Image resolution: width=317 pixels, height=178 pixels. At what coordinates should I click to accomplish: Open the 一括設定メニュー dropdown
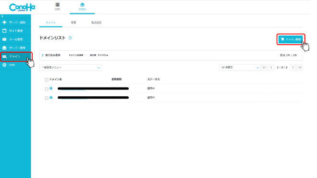click(71, 68)
